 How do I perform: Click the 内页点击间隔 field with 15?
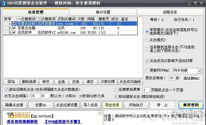35,96
